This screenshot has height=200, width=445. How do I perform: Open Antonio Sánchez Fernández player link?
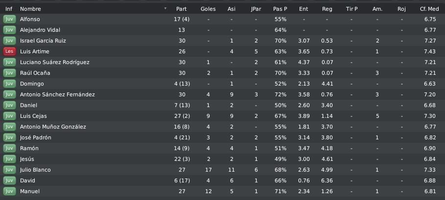(57, 94)
